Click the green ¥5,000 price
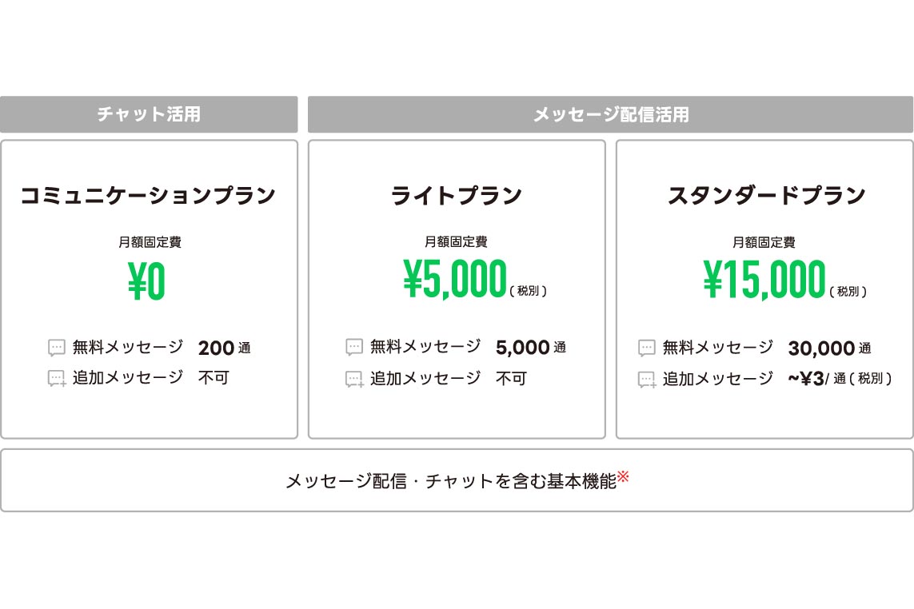This screenshot has width=914, height=609. tap(455, 279)
